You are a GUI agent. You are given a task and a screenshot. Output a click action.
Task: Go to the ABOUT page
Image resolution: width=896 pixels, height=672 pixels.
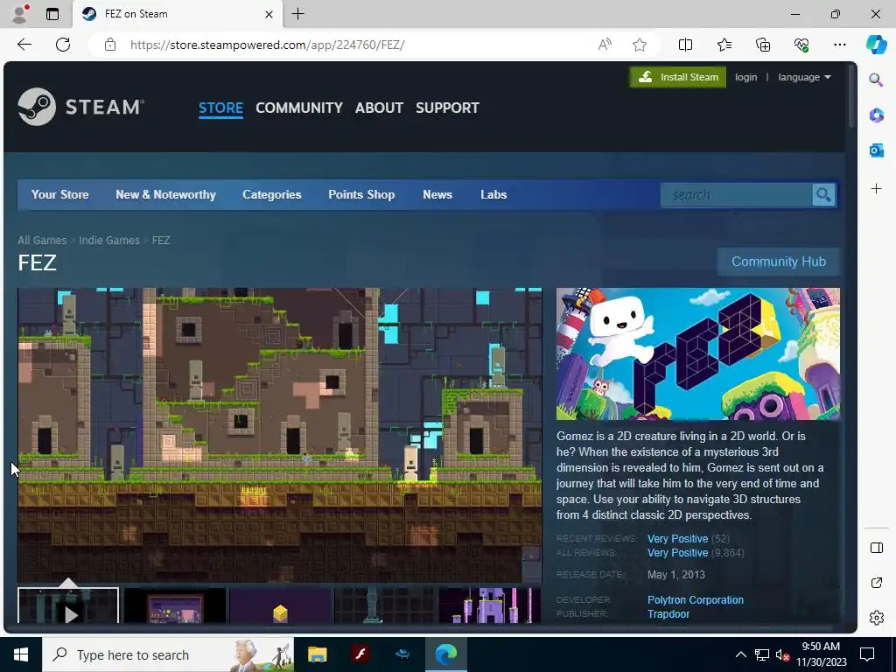pyautogui.click(x=379, y=108)
